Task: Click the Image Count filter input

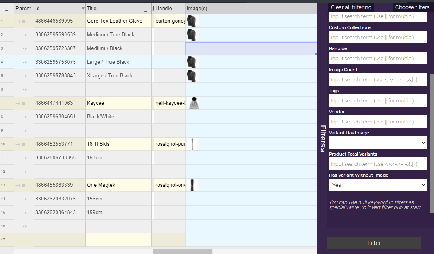Action: (x=378, y=80)
